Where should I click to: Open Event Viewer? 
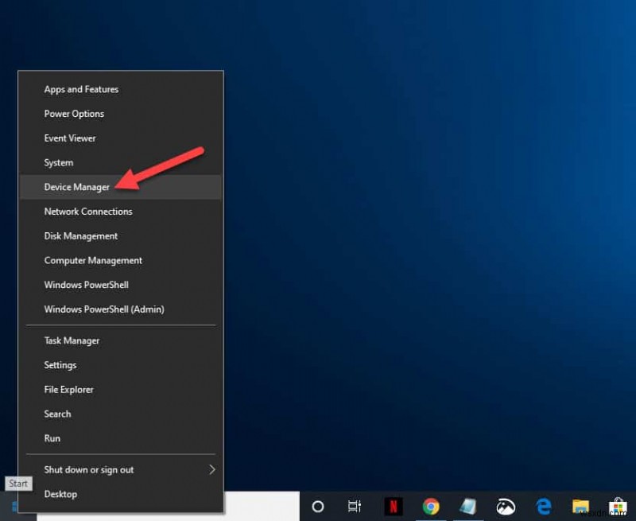70,138
